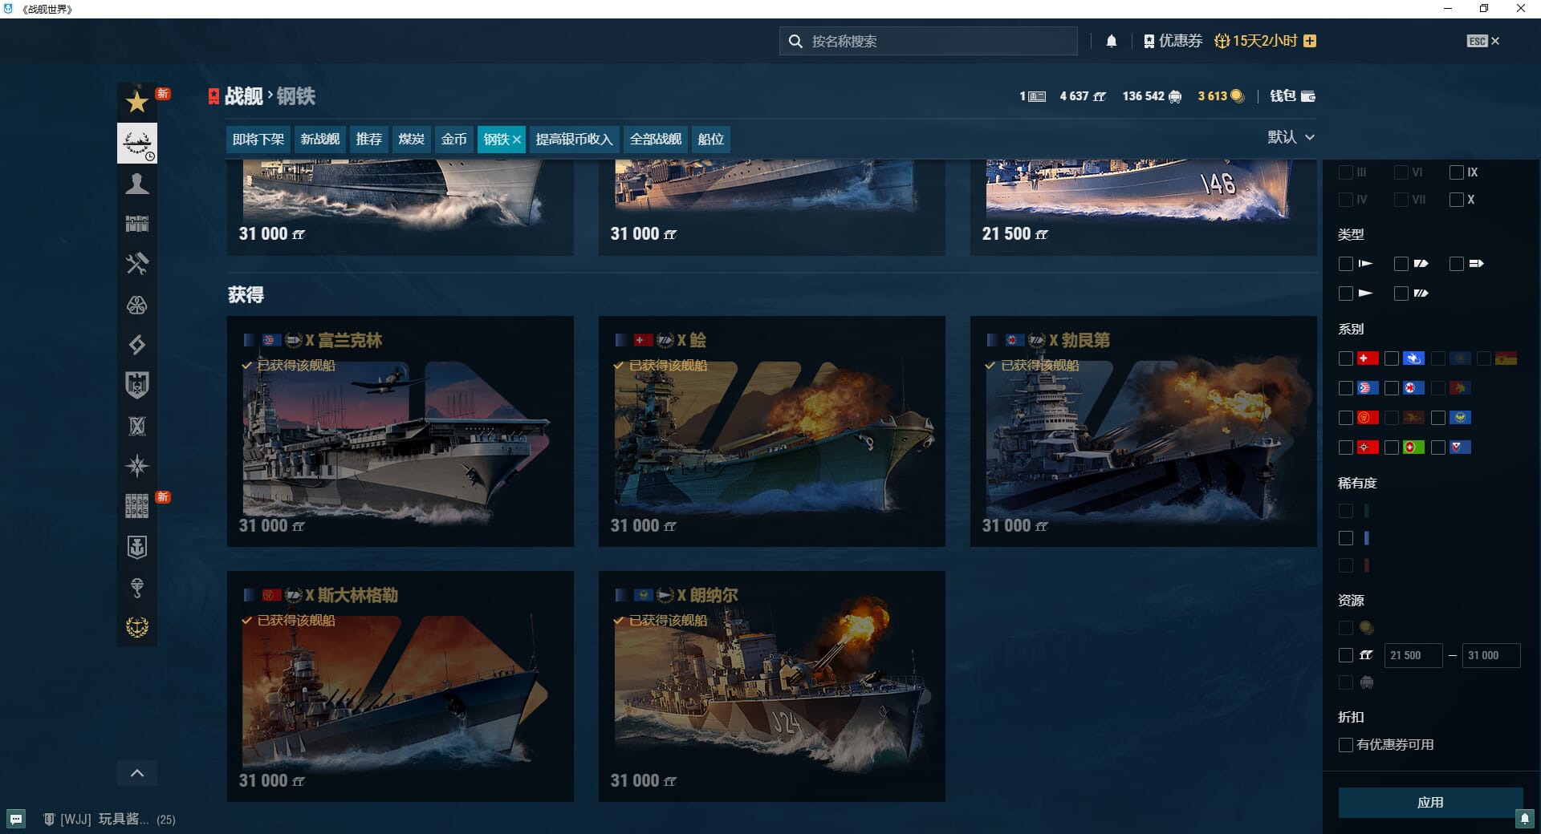Viewport: 1541px width, 834px height.
Task: Click the plus icon beside premium time
Action: click(x=1310, y=41)
